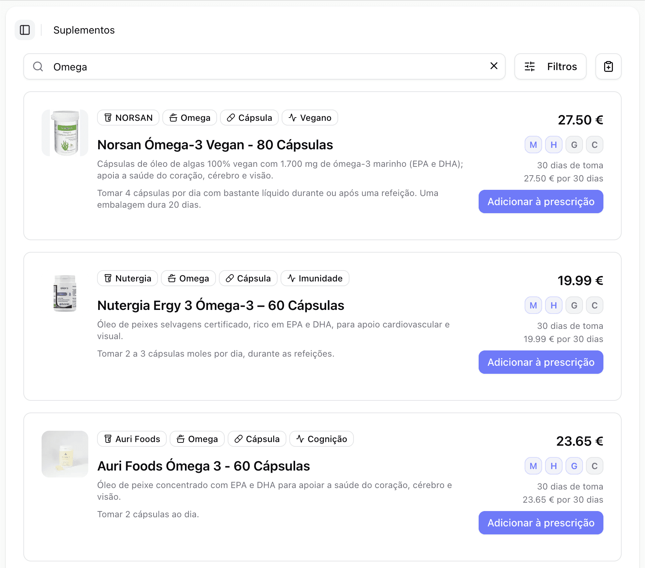Clear the Omega search text
The height and width of the screenshot is (568, 645).
tap(494, 66)
